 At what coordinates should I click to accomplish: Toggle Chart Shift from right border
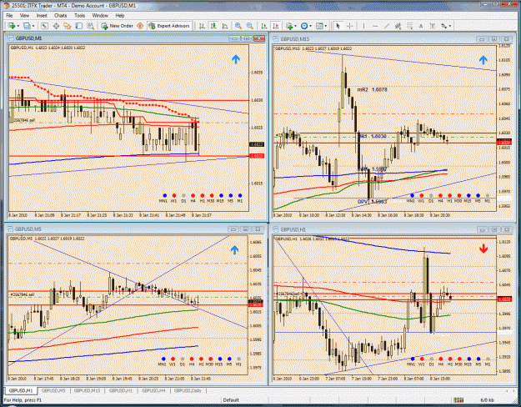pos(275,26)
